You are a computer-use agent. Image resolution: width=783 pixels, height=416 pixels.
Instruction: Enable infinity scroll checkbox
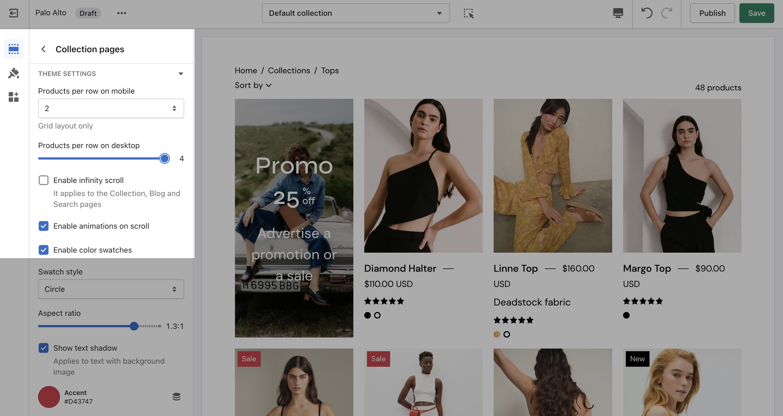[44, 181]
